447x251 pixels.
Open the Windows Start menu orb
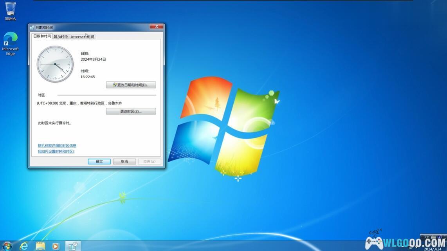pyautogui.click(x=7, y=246)
